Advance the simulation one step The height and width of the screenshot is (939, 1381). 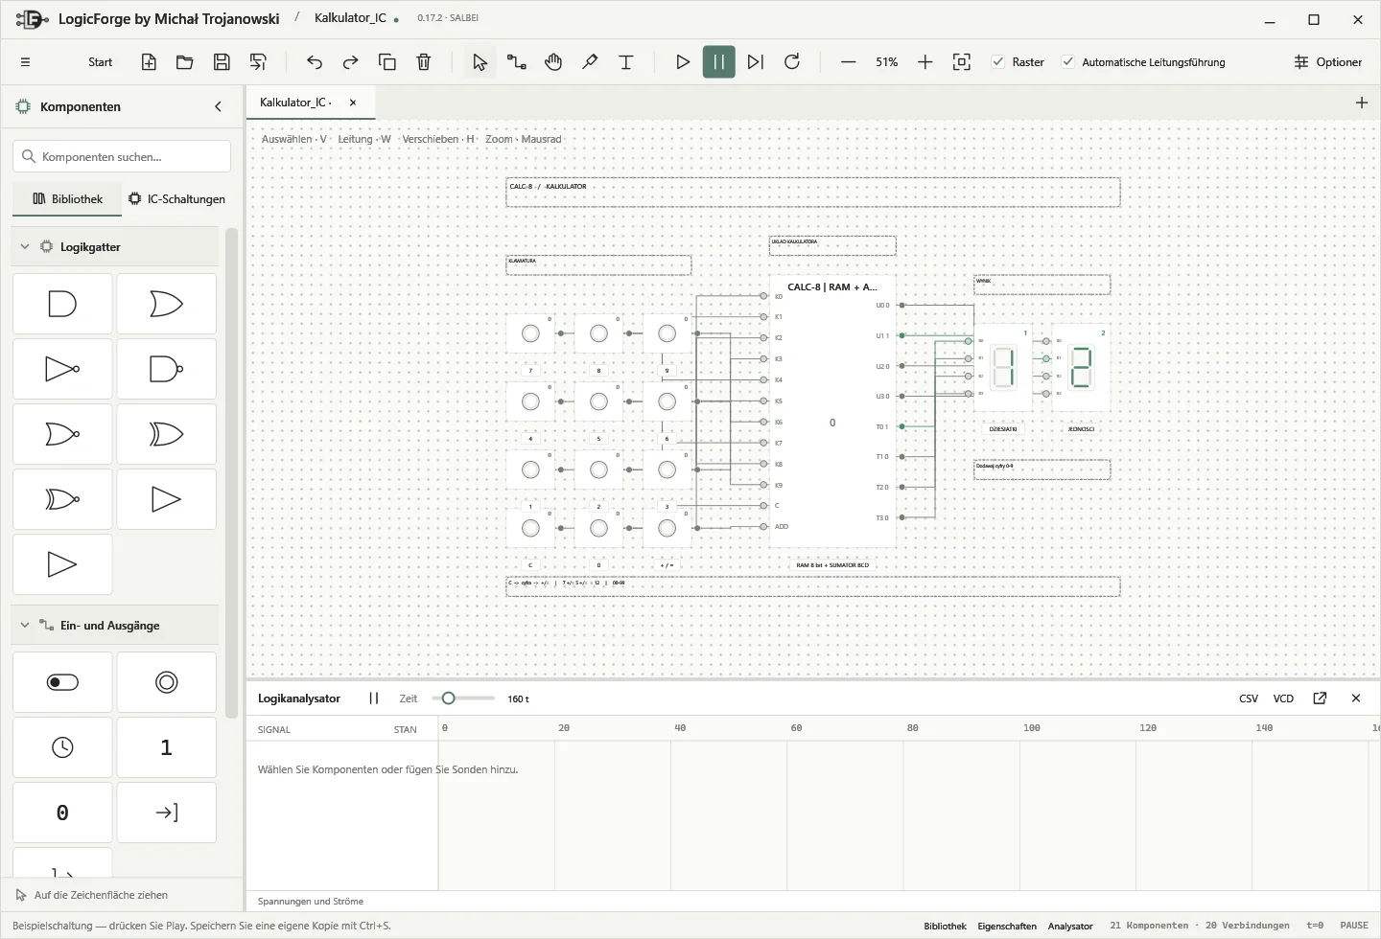click(756, 62)
